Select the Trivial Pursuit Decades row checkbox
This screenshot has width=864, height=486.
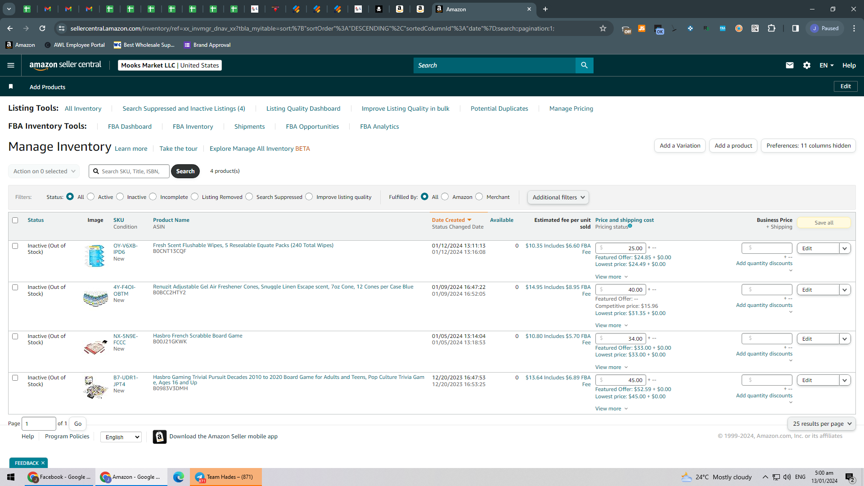pyautogui.click(x=15, y=378)
